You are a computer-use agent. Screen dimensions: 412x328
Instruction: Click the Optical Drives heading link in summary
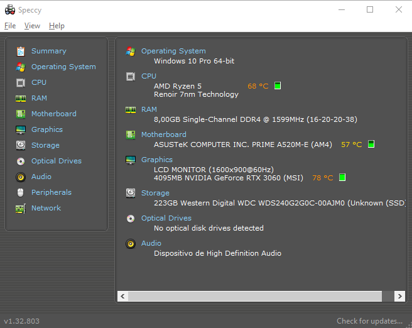[166, 218]
